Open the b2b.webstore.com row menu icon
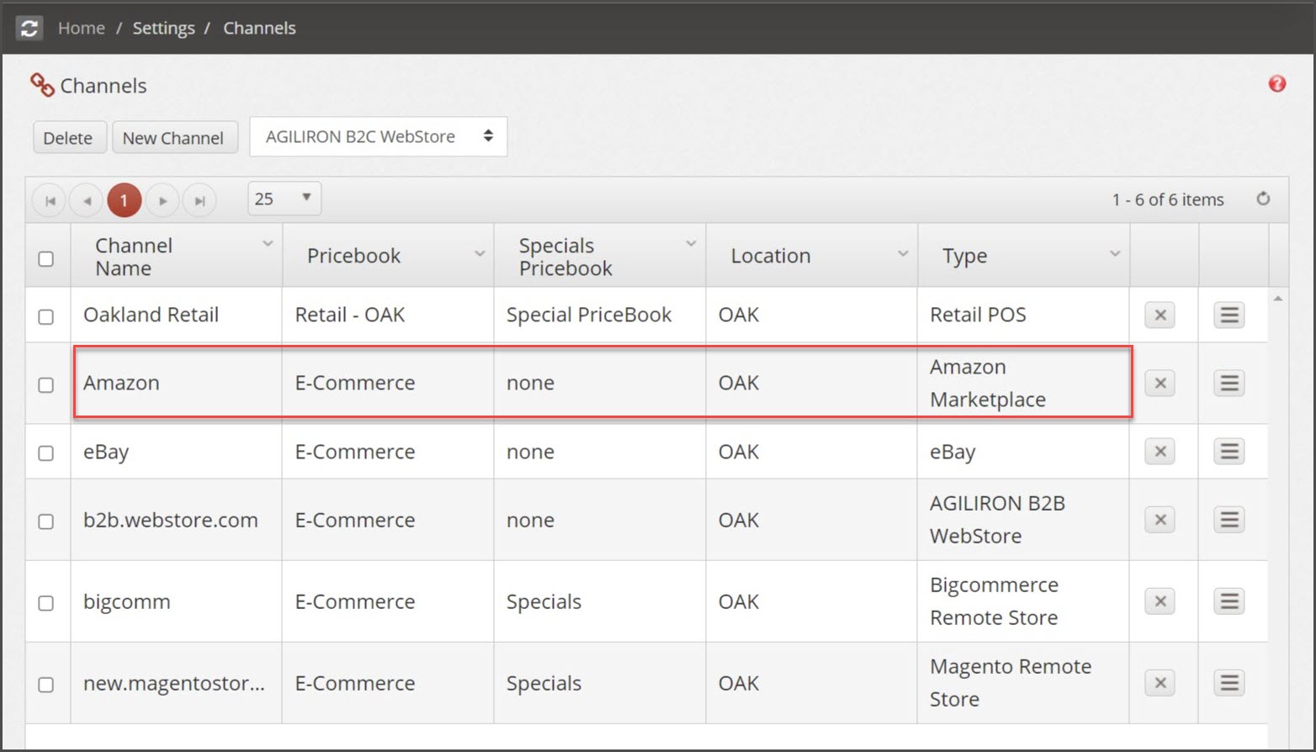 (1229, 520)
